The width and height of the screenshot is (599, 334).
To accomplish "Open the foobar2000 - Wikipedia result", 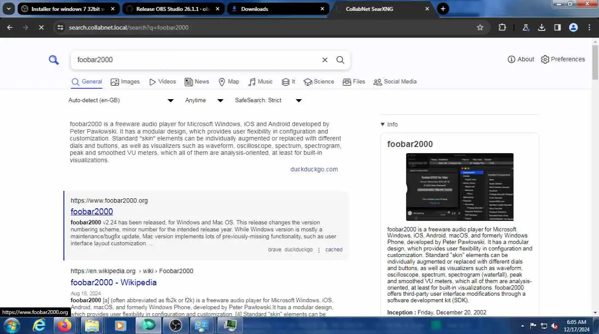I will click(x=114, y=283).
